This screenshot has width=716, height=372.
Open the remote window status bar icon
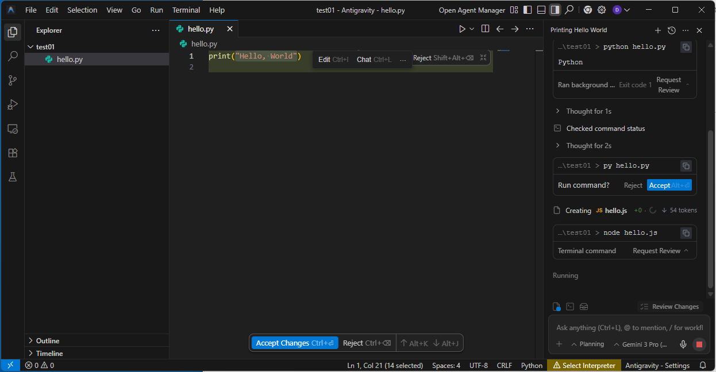tap(10, 365)
